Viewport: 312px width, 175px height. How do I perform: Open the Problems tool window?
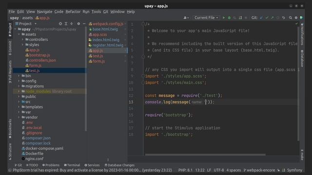pyautogui.click(x=51, y=165)
